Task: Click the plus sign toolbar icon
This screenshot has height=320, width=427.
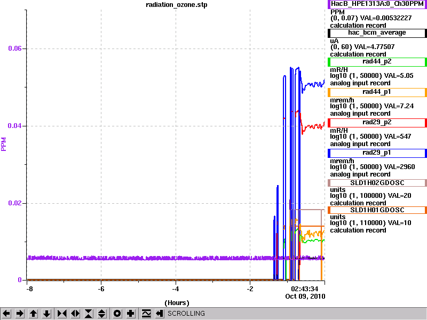Action: click(x=131, y=314)
